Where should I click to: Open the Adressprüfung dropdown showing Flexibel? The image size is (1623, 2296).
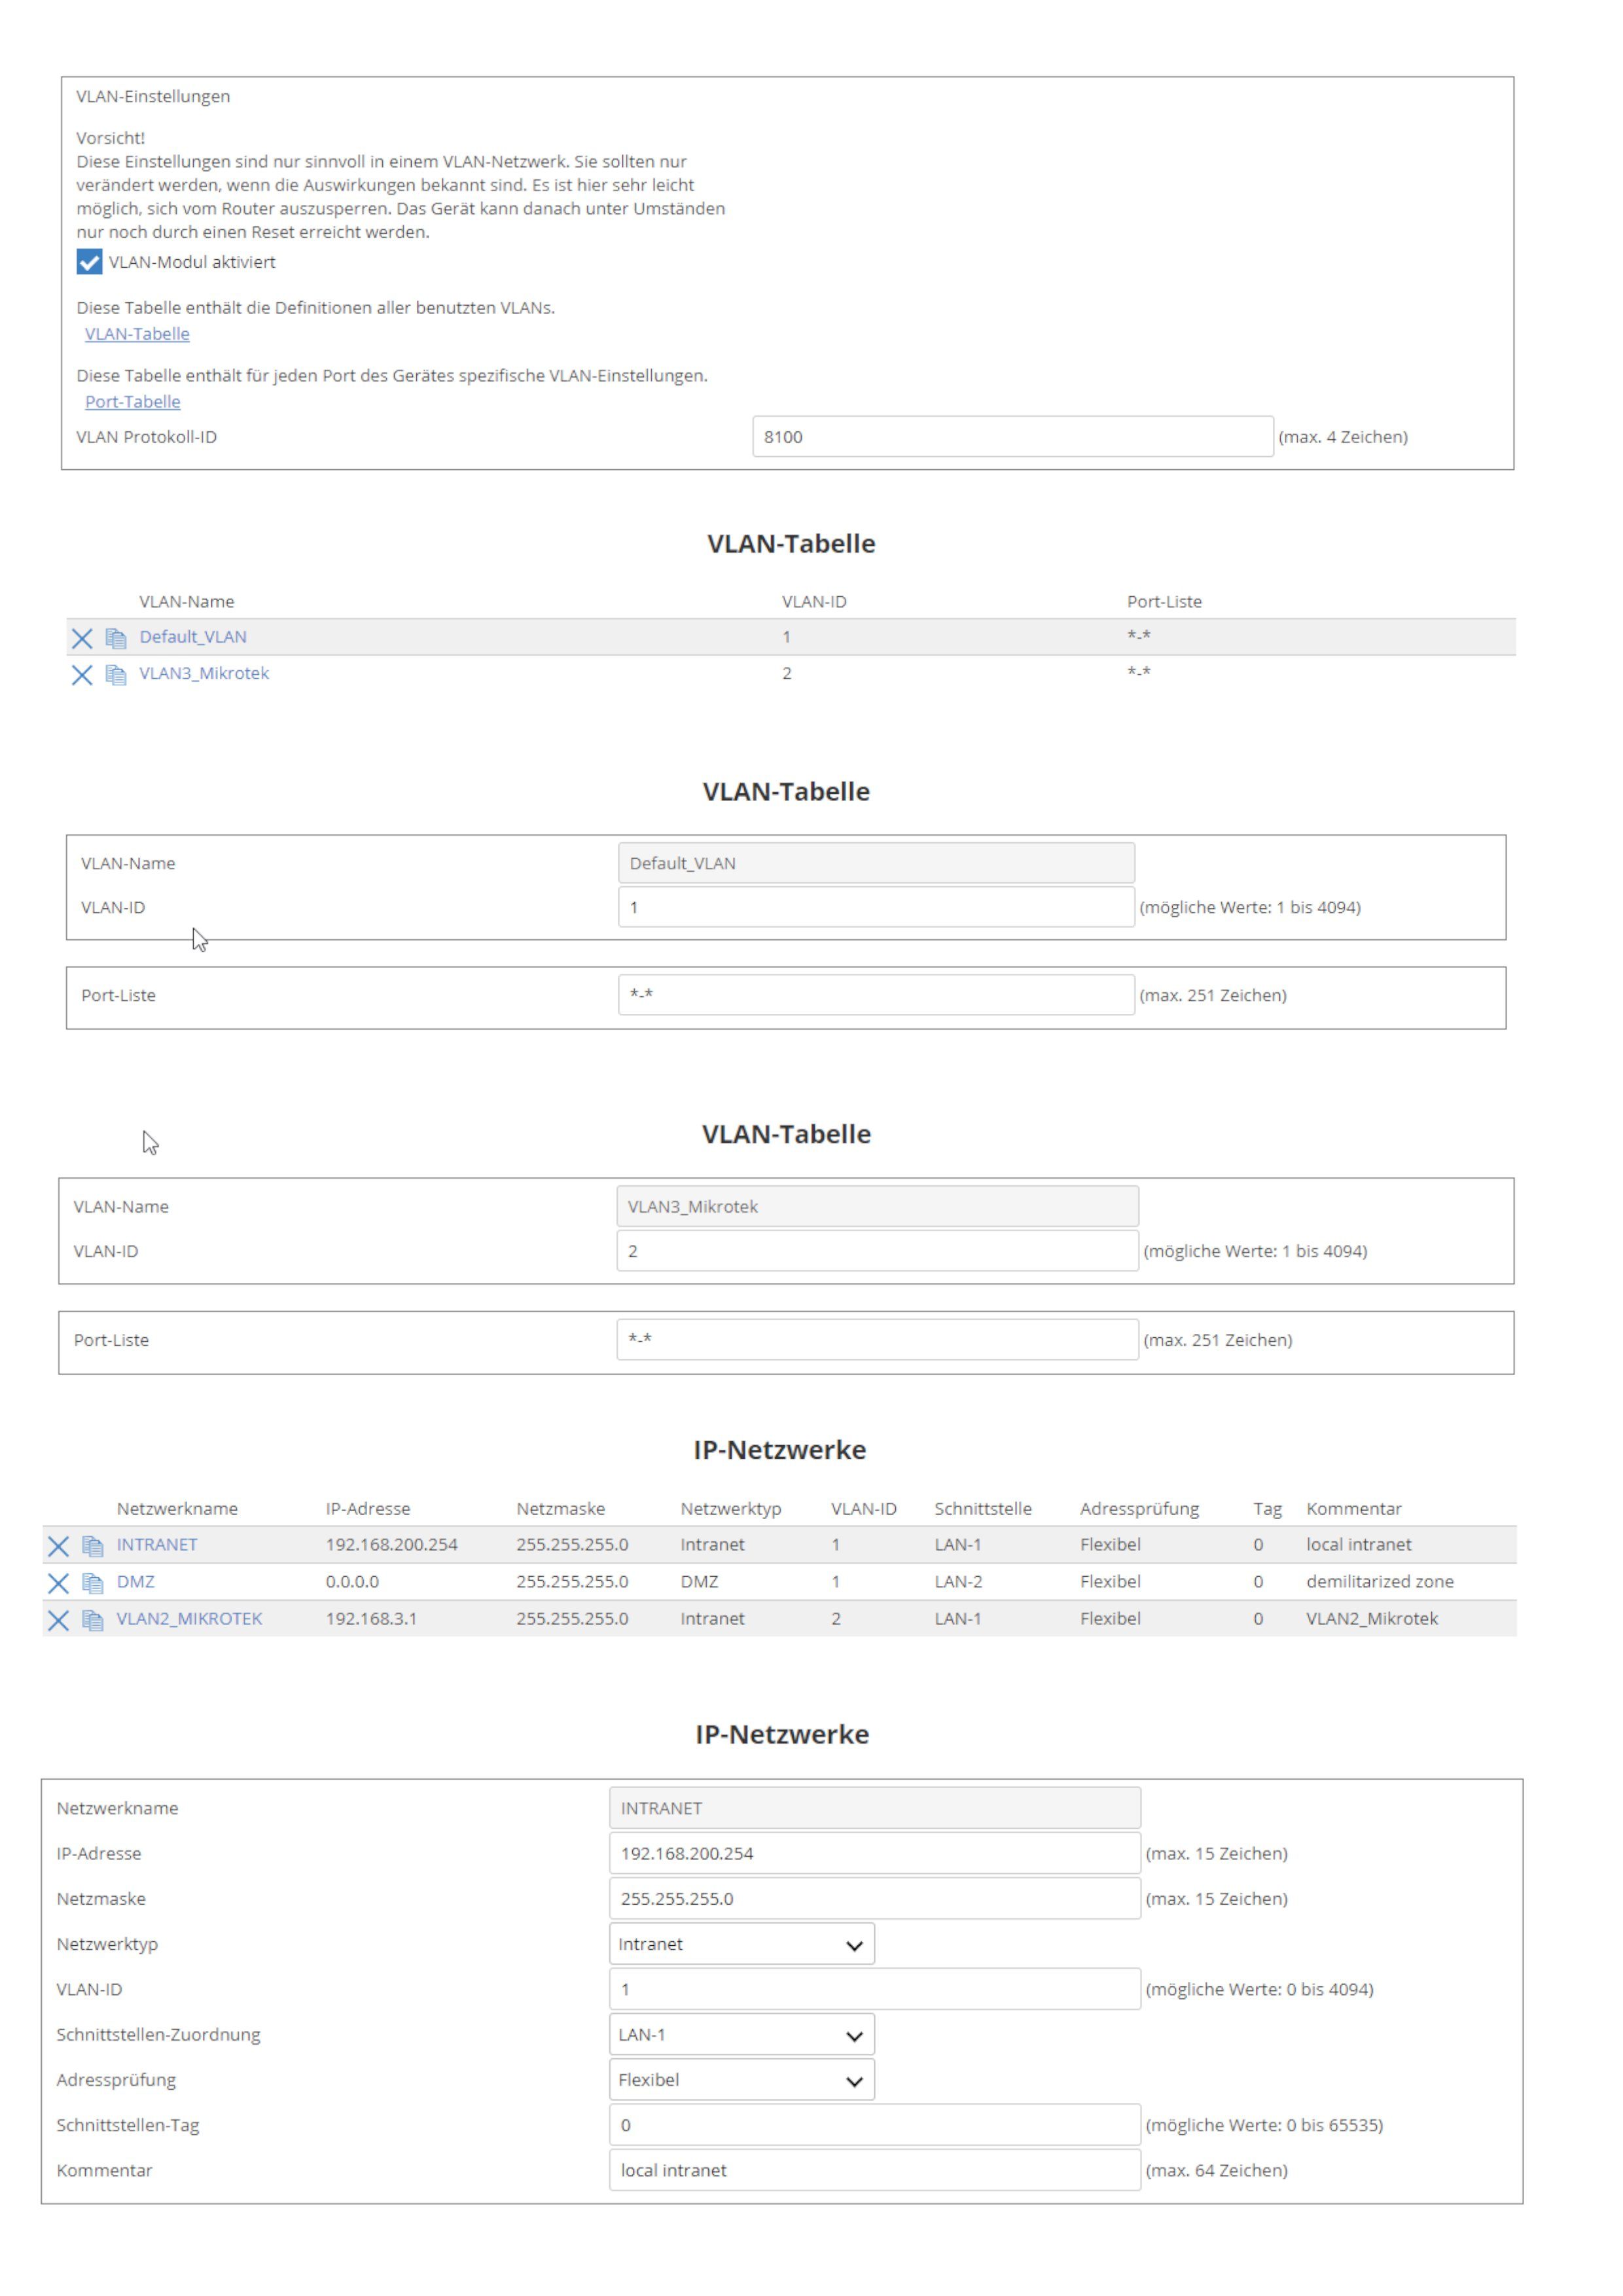(x=741, y=2079)
